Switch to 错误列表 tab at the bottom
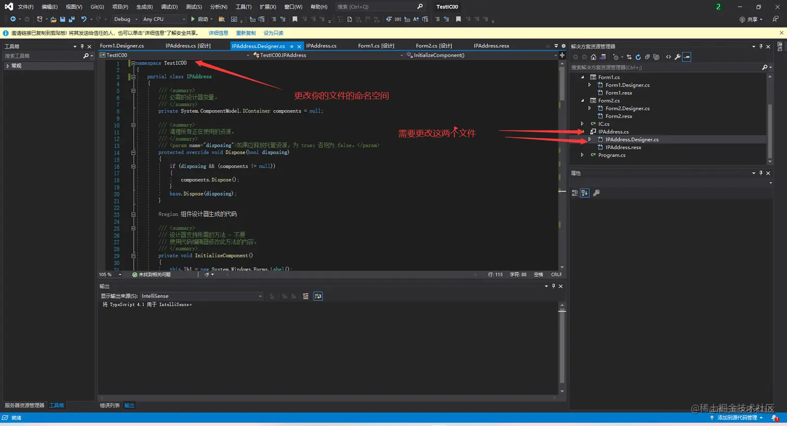Viewport: 787px width, 426px height. (110, 405)
